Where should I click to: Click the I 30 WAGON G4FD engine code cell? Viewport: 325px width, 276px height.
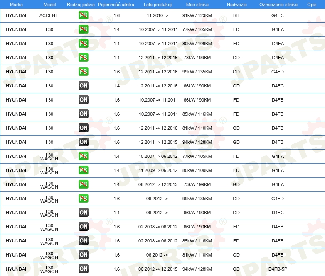click(278, 199)
